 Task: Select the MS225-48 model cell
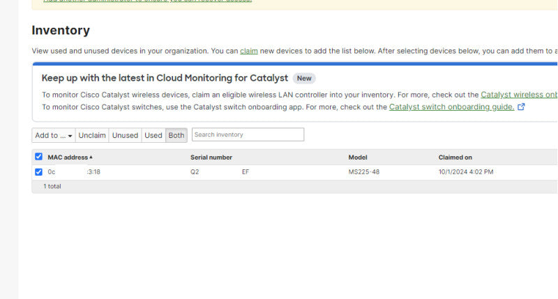pos(363,171)
